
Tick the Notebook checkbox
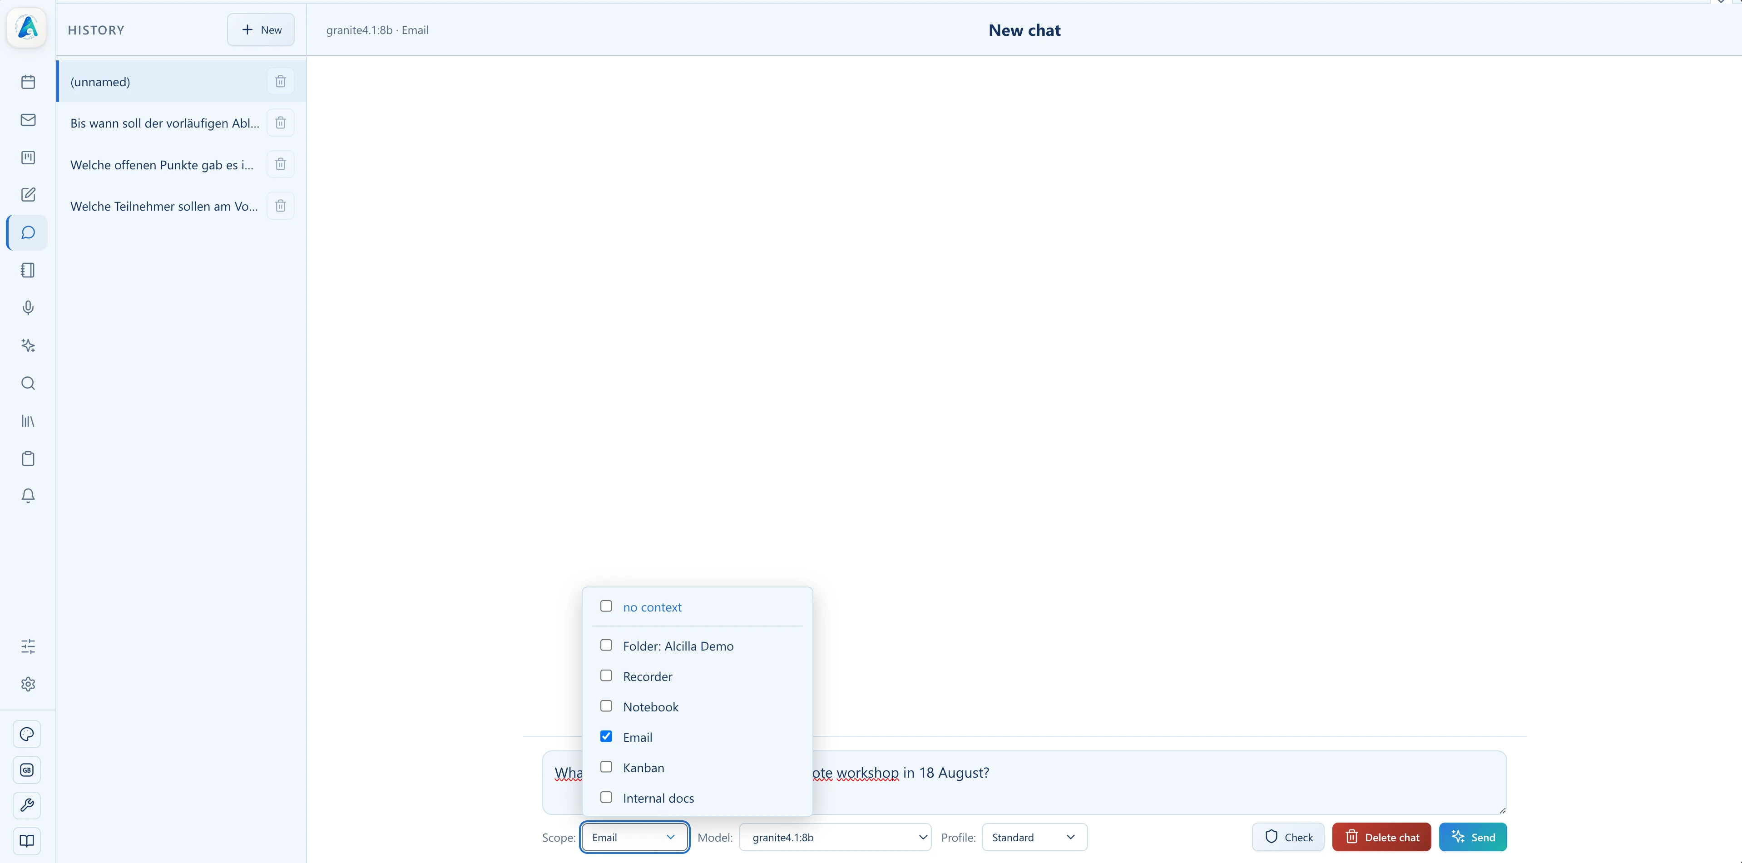[606, 706]
